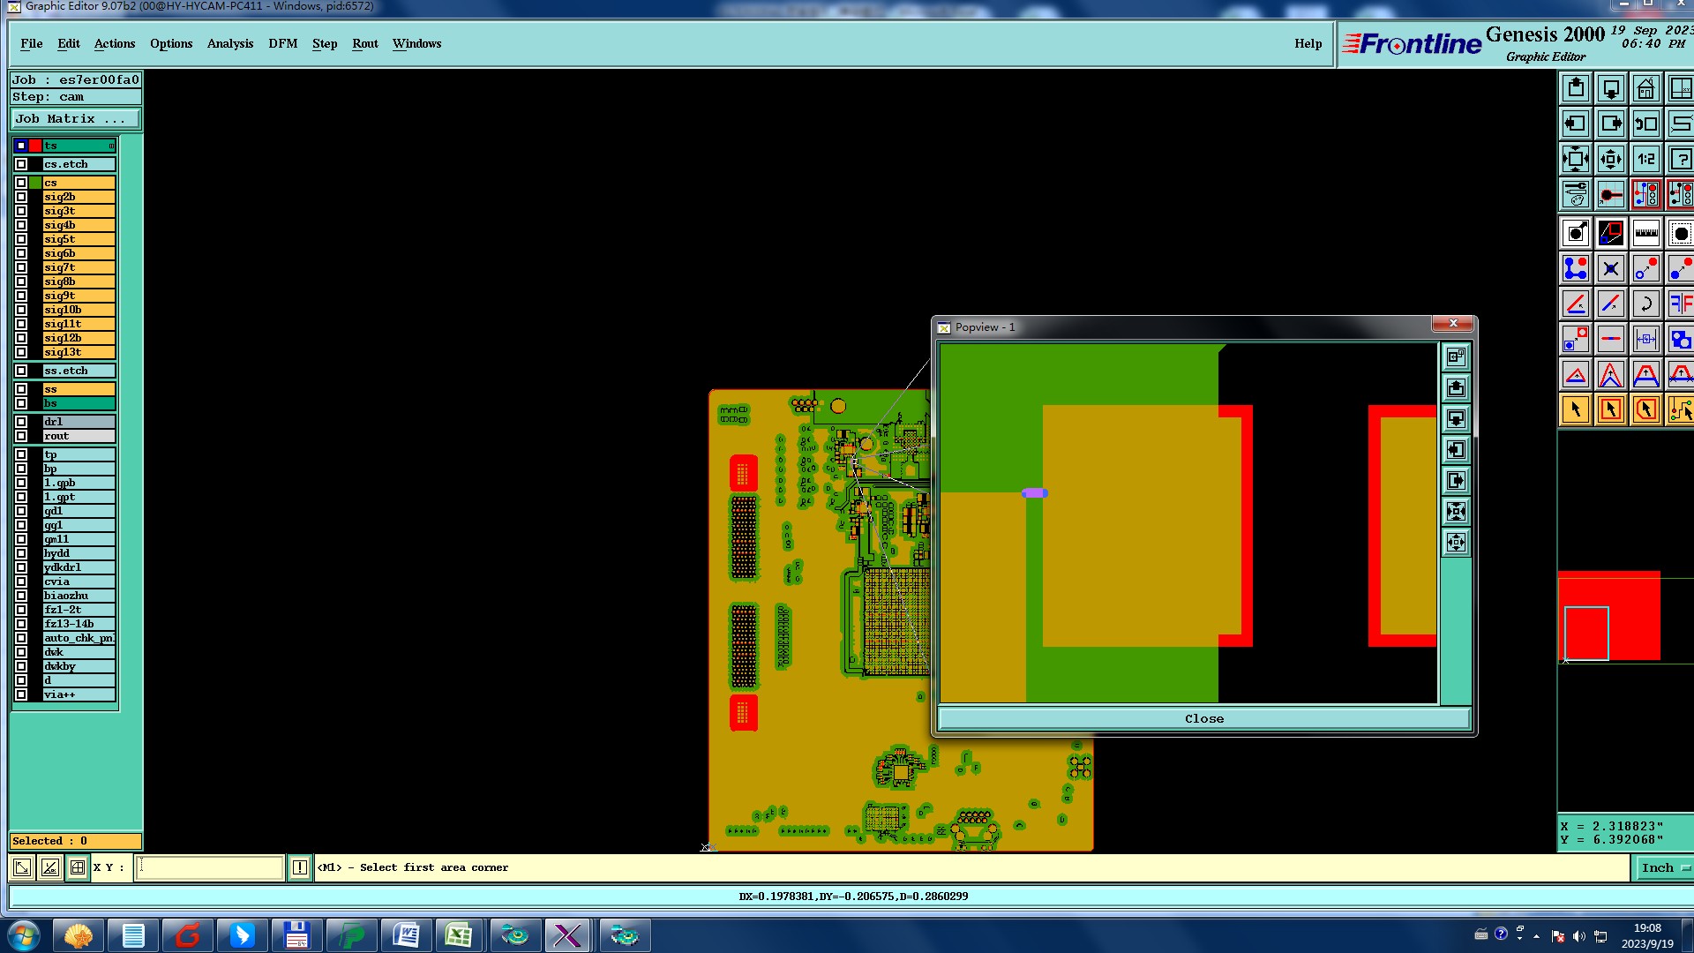1694x953 pixels.
Task: Open the Inch units dropdown
Action: point(1664,868)
